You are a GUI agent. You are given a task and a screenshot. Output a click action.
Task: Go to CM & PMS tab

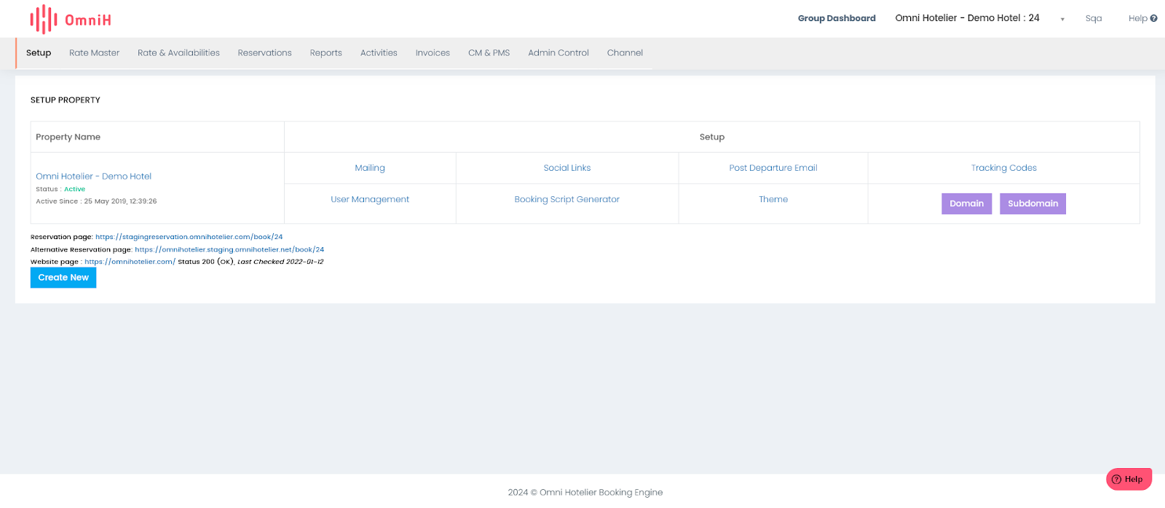coord(489,53)
